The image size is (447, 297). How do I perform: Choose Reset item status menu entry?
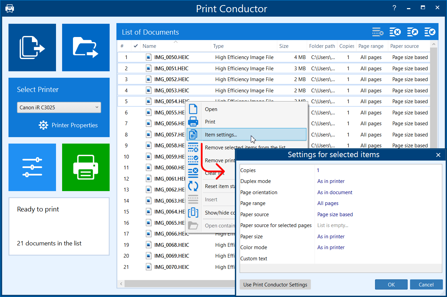pyautogui.click(x=220, y=186)
